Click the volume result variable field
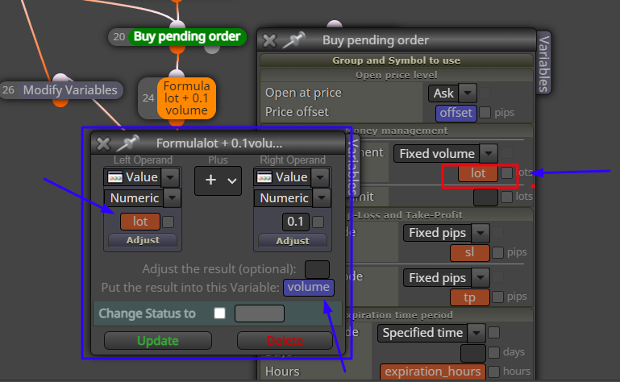620x382 pixels. click(x=309, y=288)
